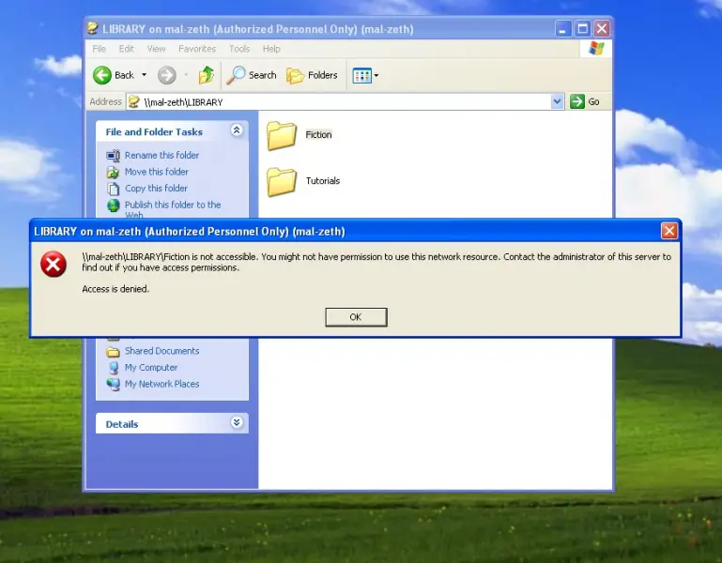Expand the address bar dropdown list
This screenshot has width=722, height=563.
[557, 101]
